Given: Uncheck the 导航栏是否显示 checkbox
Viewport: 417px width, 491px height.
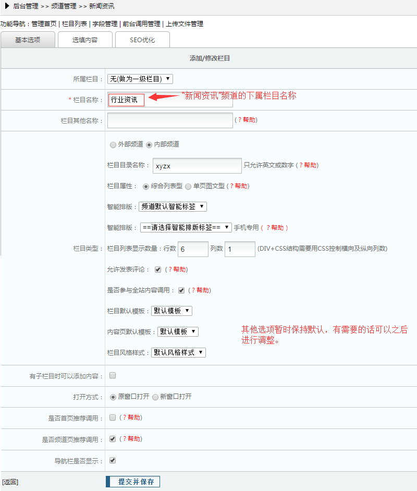Looking at the screenshot, I should (113, 460).
